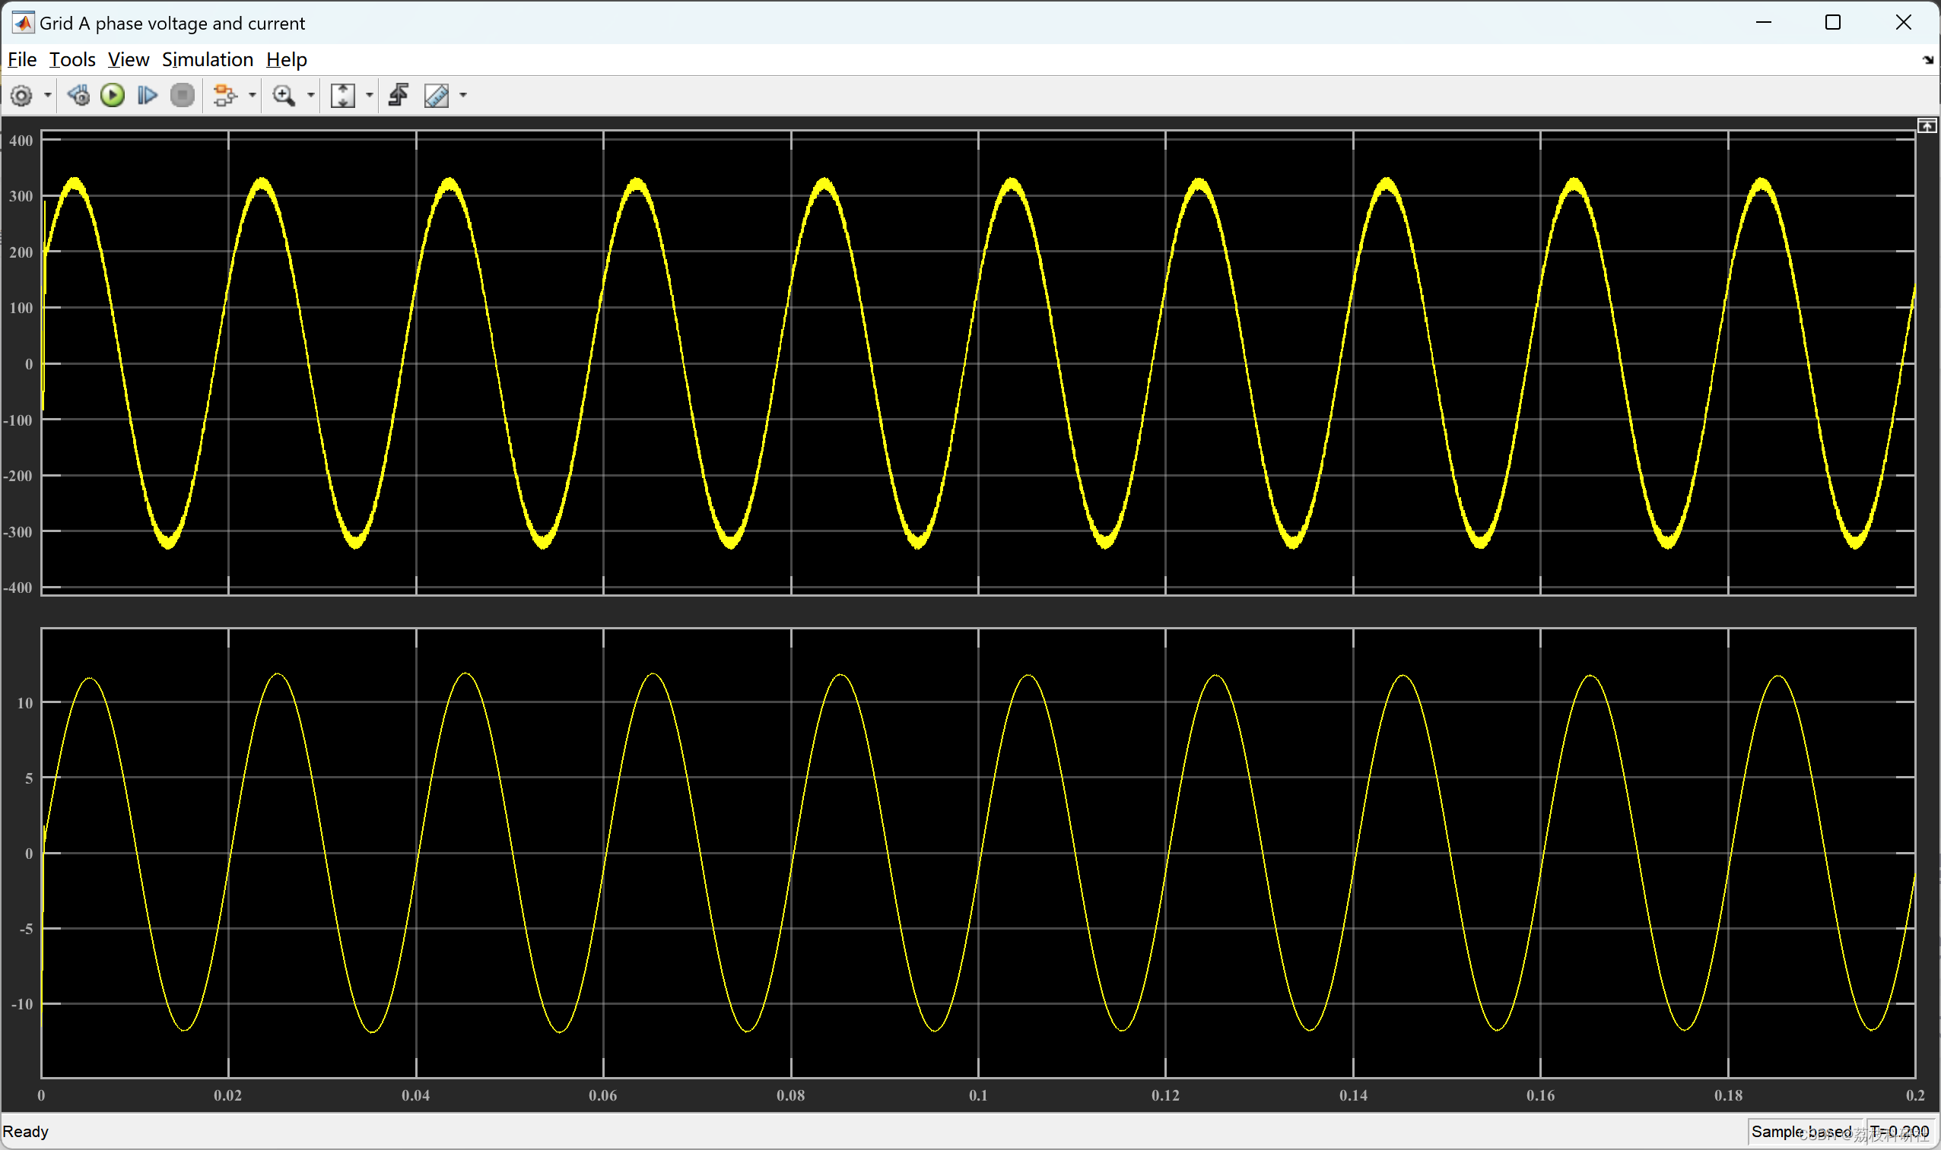
Task: Click the Step Back simulation icon
Action: point(78,95)
